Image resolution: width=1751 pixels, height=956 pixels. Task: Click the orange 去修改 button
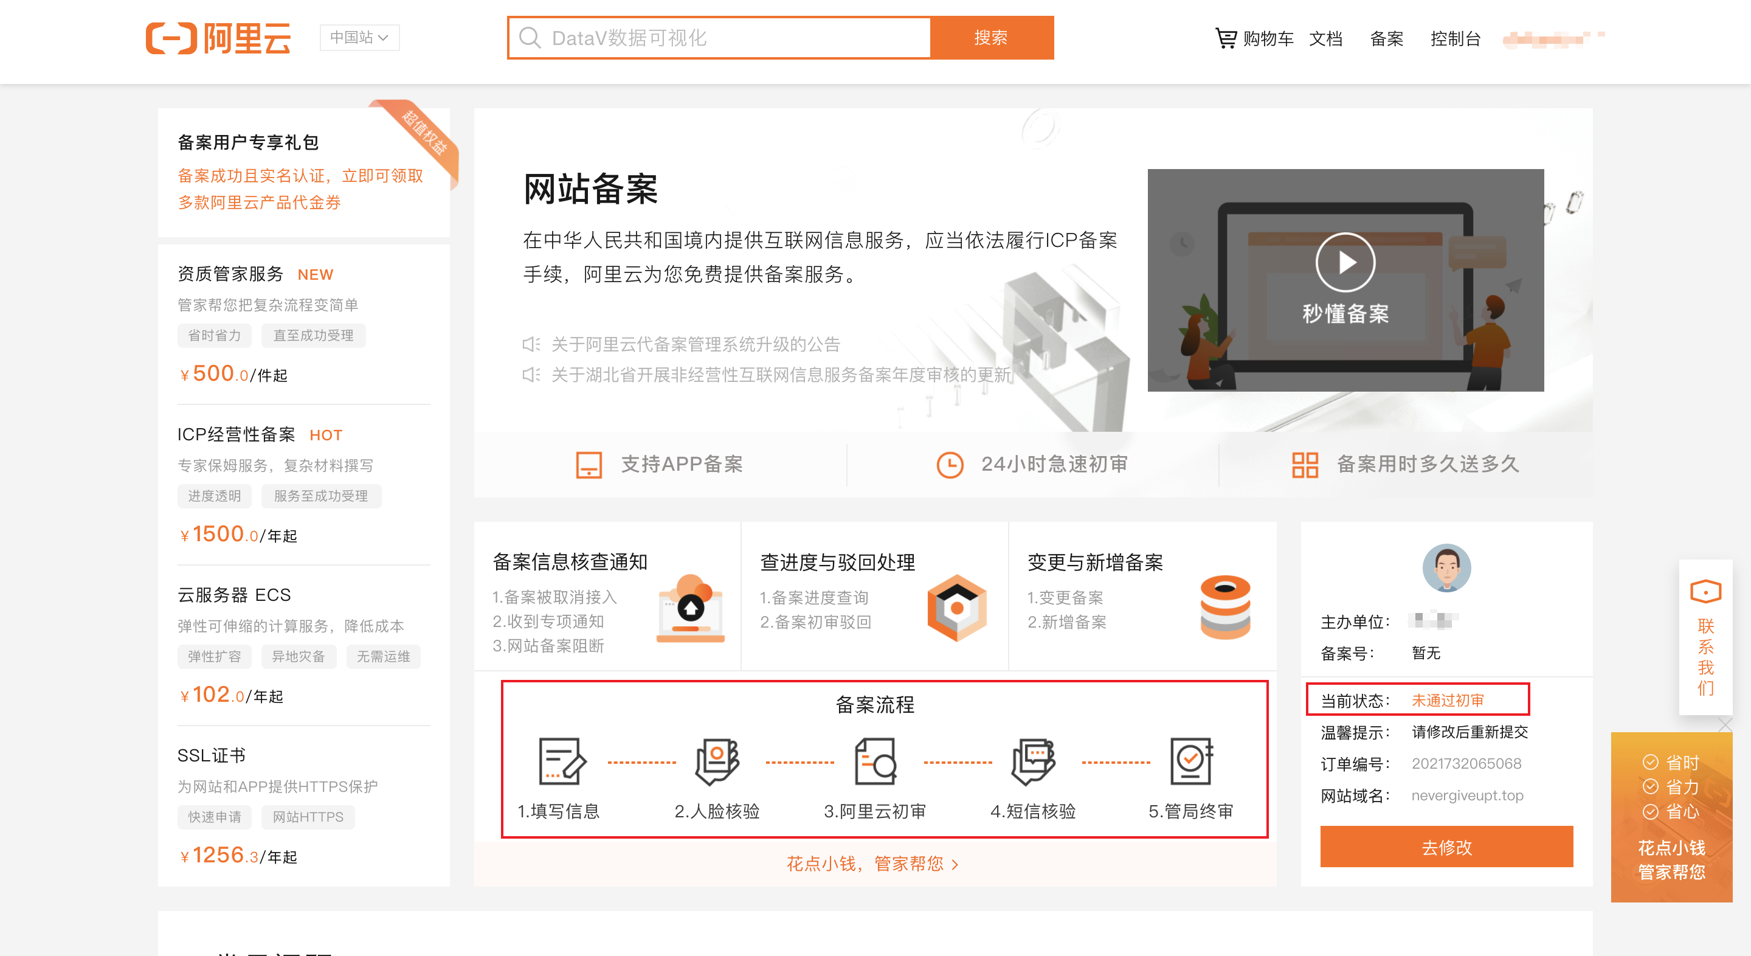[x=1446, y=847]
